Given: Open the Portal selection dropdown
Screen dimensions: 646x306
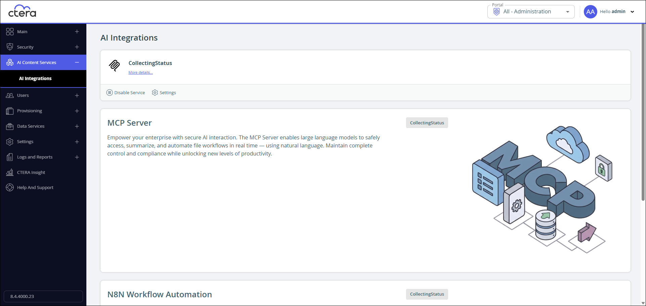Looking at the screenshot, I should click(531, 12).
